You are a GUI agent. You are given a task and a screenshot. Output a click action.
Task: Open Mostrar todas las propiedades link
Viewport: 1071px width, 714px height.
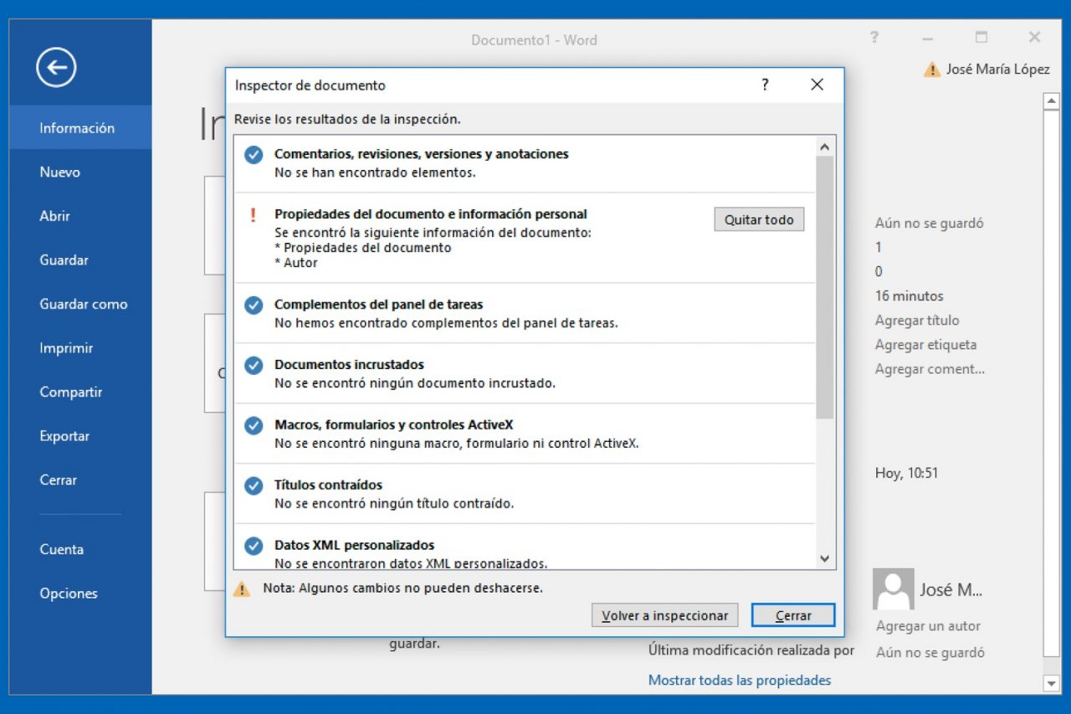(740, 680)
